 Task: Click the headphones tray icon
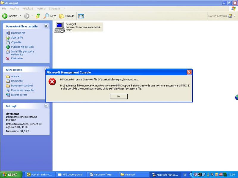tap(196, 175)
